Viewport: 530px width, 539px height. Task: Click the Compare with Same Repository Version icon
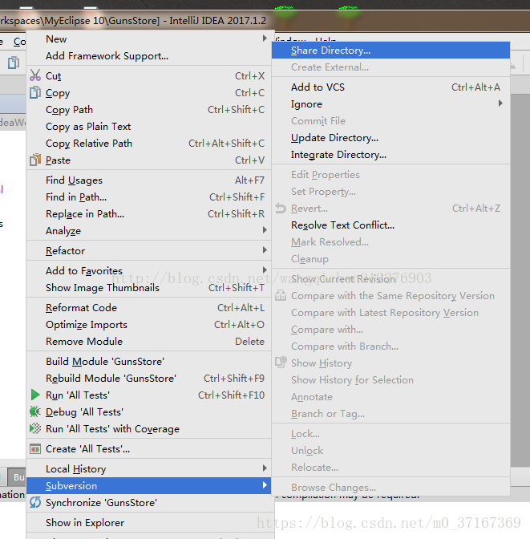pyautogui.click(x=281, y=295)
